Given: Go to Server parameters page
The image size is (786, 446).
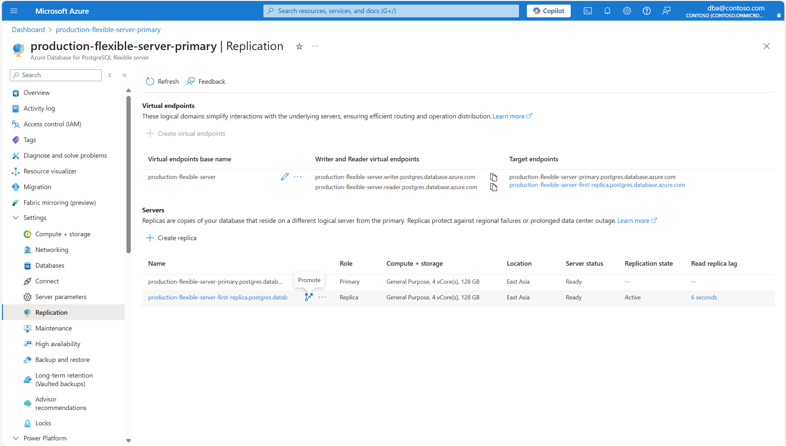Looking at the screenshot, I should click(61, 297).
